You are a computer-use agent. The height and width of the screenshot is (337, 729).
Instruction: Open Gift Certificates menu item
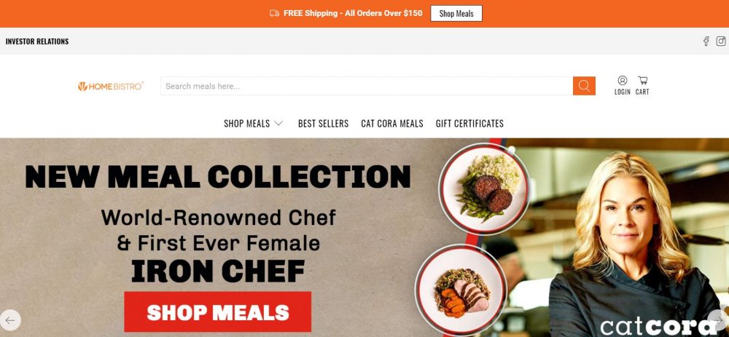pyautogui.click(x=469, y=124)
